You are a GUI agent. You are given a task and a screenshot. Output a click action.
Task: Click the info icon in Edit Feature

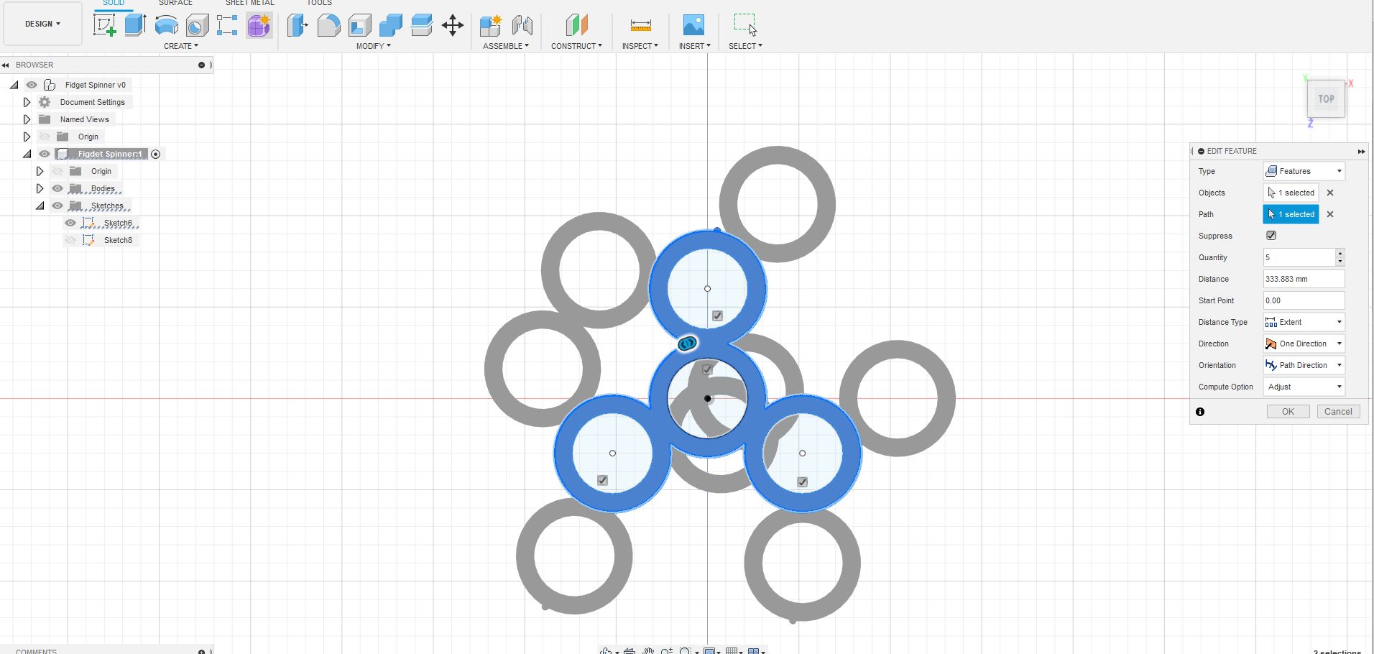tap(1200, 412)
